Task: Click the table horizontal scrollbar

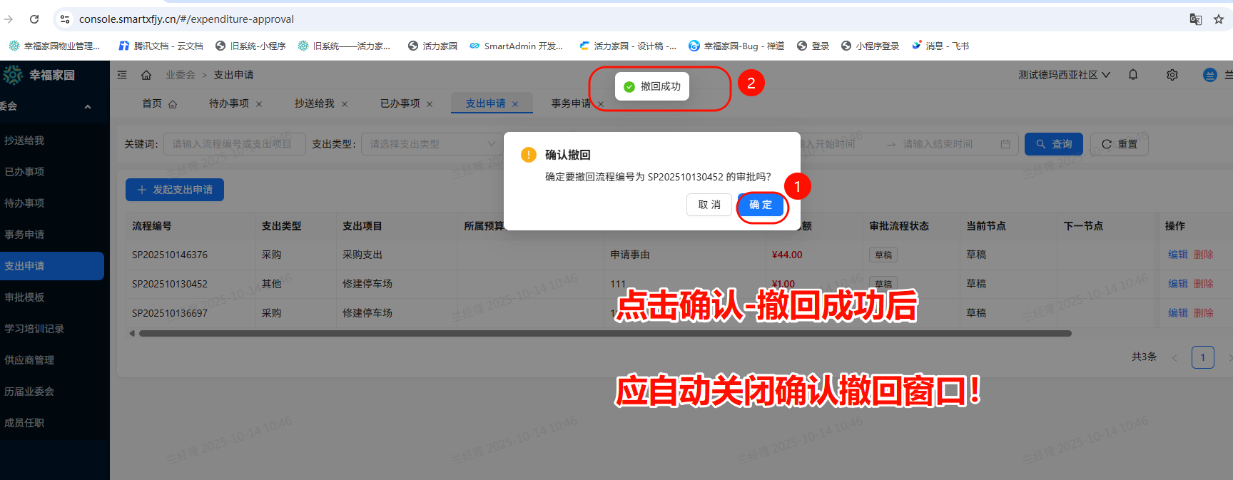Action: click(x=605, y=333)
